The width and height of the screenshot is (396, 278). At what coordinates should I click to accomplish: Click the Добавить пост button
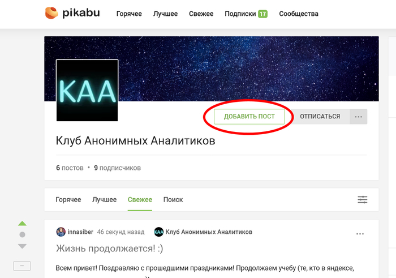pos(249,117)
